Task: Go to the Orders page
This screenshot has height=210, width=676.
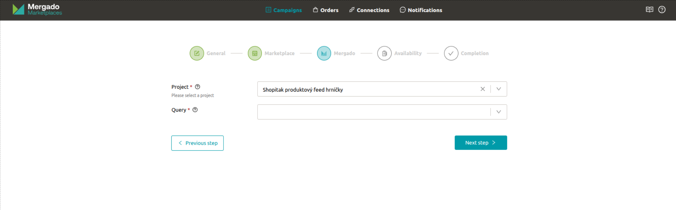Action: pos(325,10)
